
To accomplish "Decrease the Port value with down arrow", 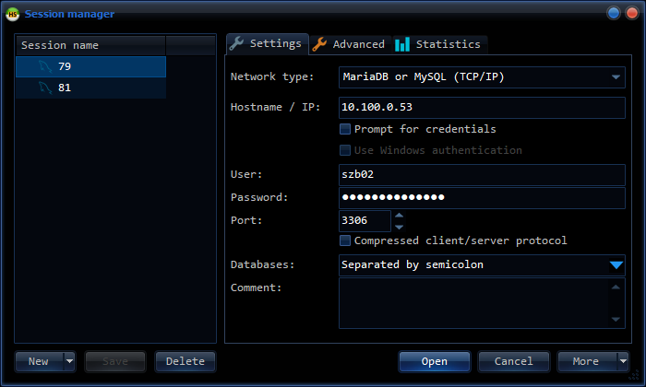I will 399,227.
